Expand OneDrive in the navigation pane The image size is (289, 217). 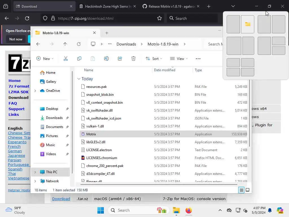(x=35, y=91)
